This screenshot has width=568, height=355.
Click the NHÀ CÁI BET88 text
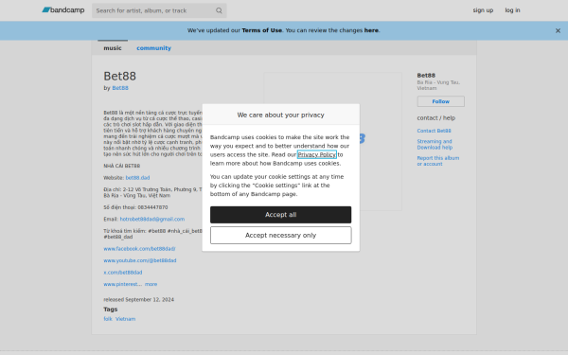(x=122, y=166)
